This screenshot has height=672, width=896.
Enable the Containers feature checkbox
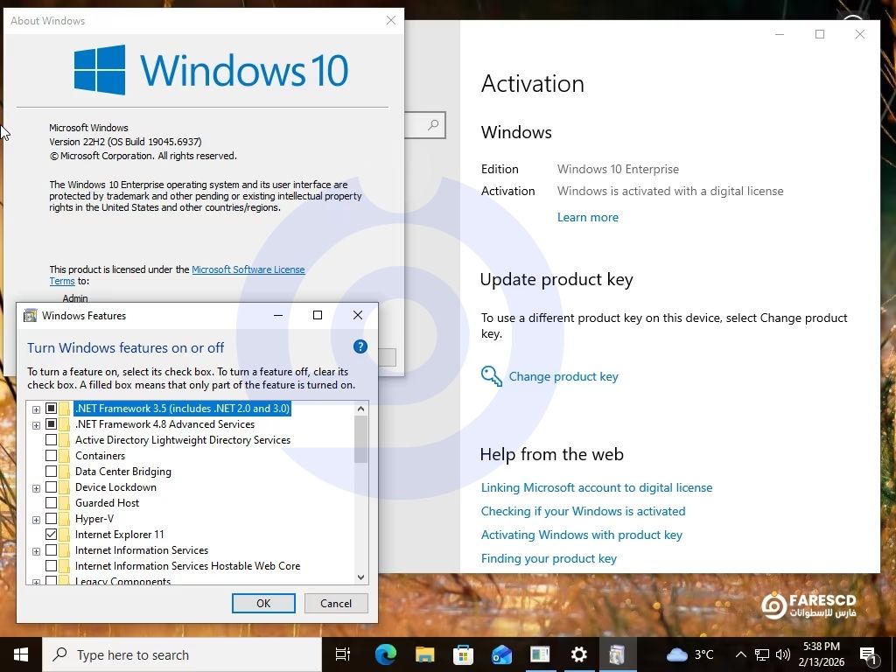51,456
